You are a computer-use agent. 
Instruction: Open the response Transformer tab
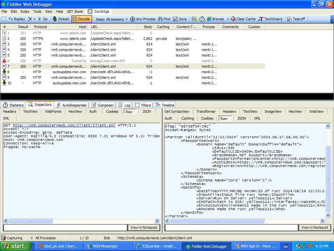(x=206, y=111)
